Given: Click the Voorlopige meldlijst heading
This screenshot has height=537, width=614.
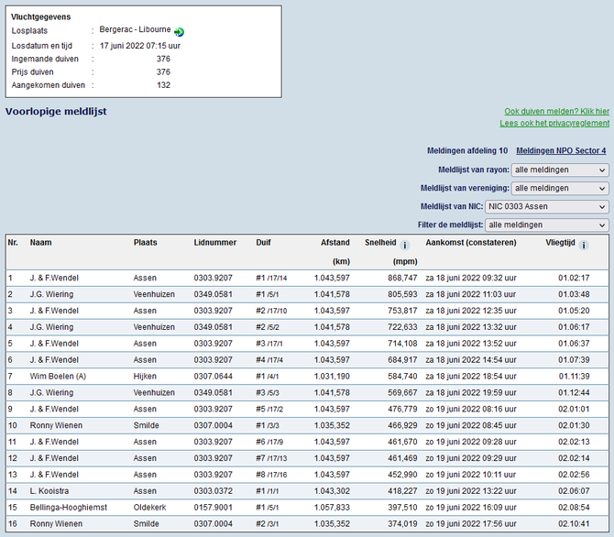Looking at the screenshot, I should (56, 112).
